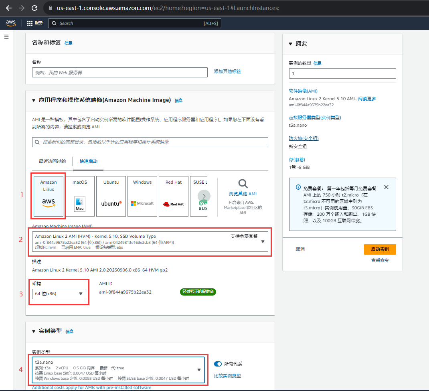Open the Amazon Linux 2 AMI dropdown
The image size is (429, 391).
[x=150, y=242]
